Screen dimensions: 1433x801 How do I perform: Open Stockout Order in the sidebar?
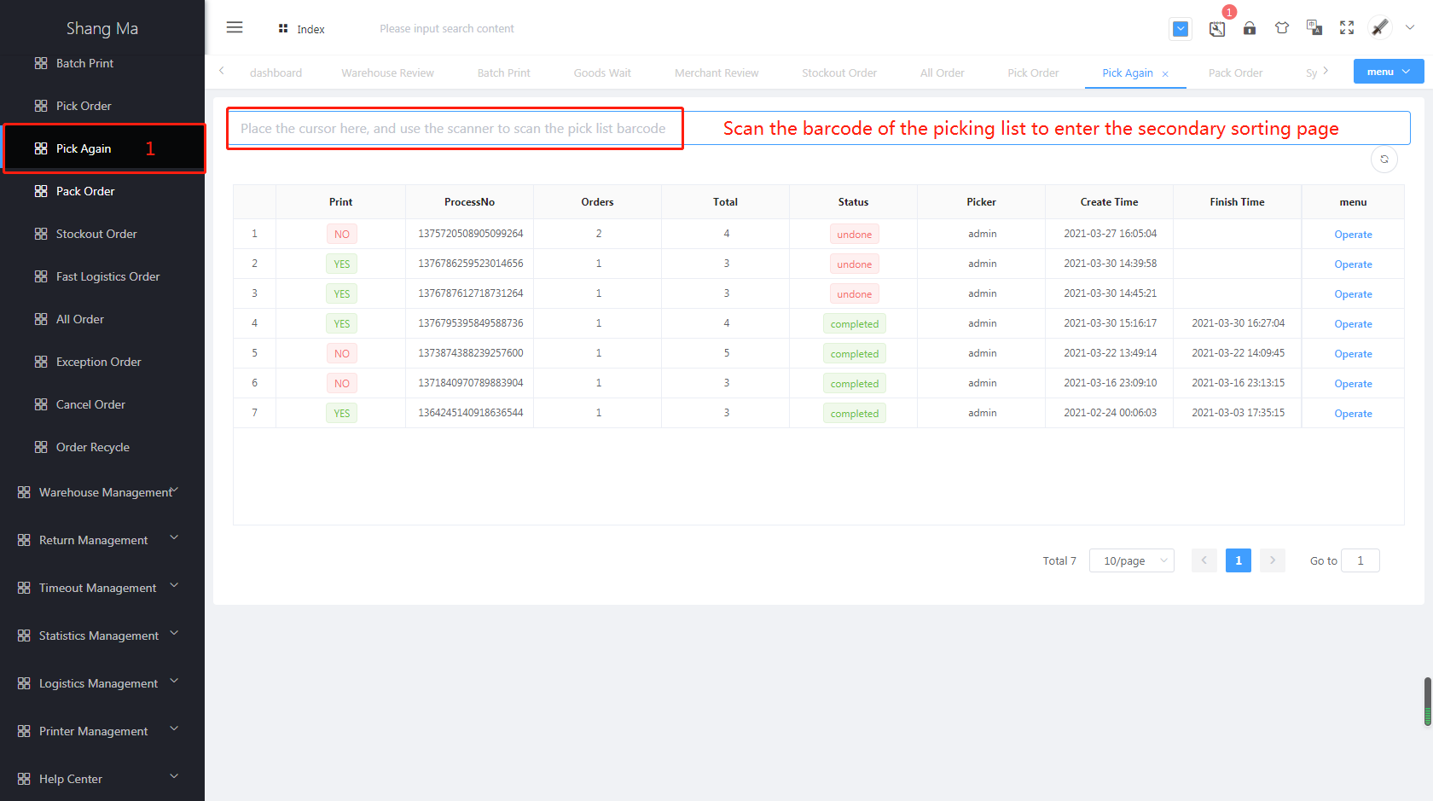(x=102, y=234)
